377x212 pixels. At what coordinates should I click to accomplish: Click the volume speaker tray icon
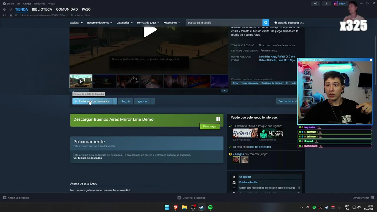click(359, 207)
